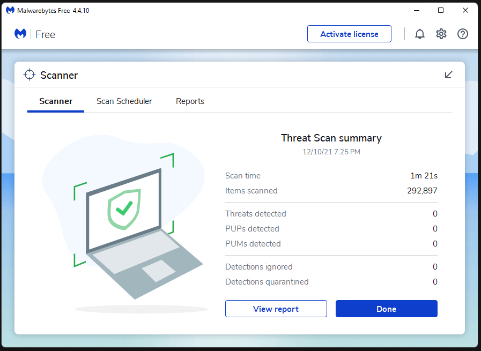Click the Malwarebytes logo beside Free
The height and width of the screenshot is (351, 481).
[20, 34]
